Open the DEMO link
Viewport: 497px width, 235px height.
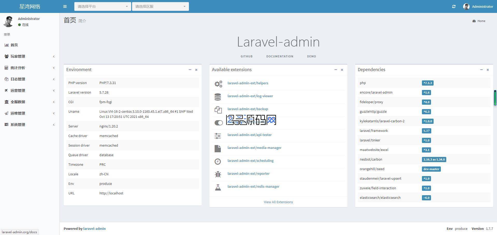(x=311, y=56)
